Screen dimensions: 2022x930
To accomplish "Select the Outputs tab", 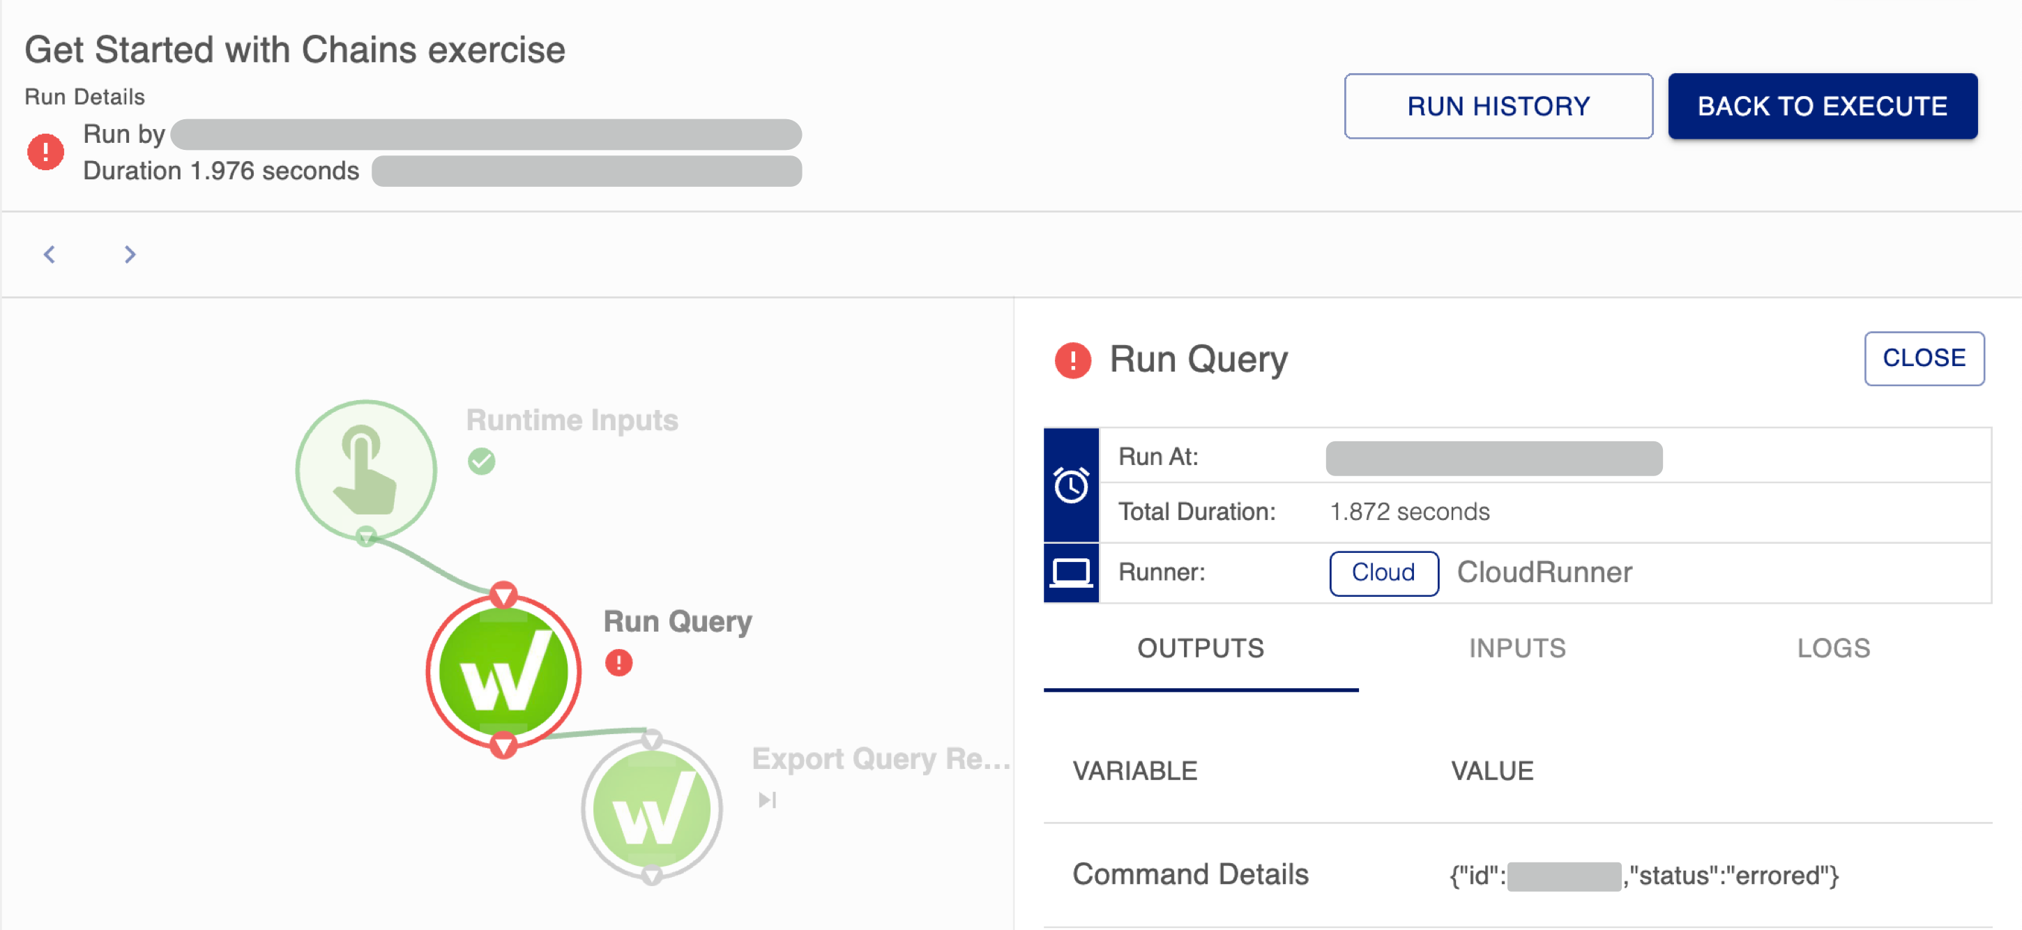I will pyautogui.click(x=1199, y=648).
